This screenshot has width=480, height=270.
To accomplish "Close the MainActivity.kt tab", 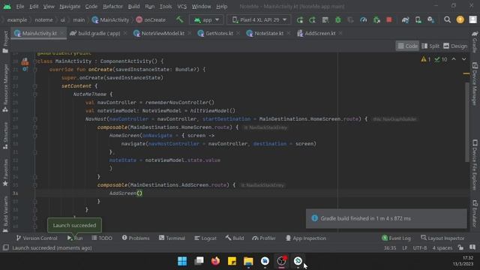I will 61,33.
